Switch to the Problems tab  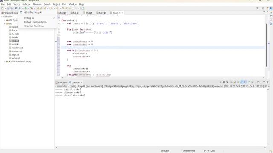61,82
